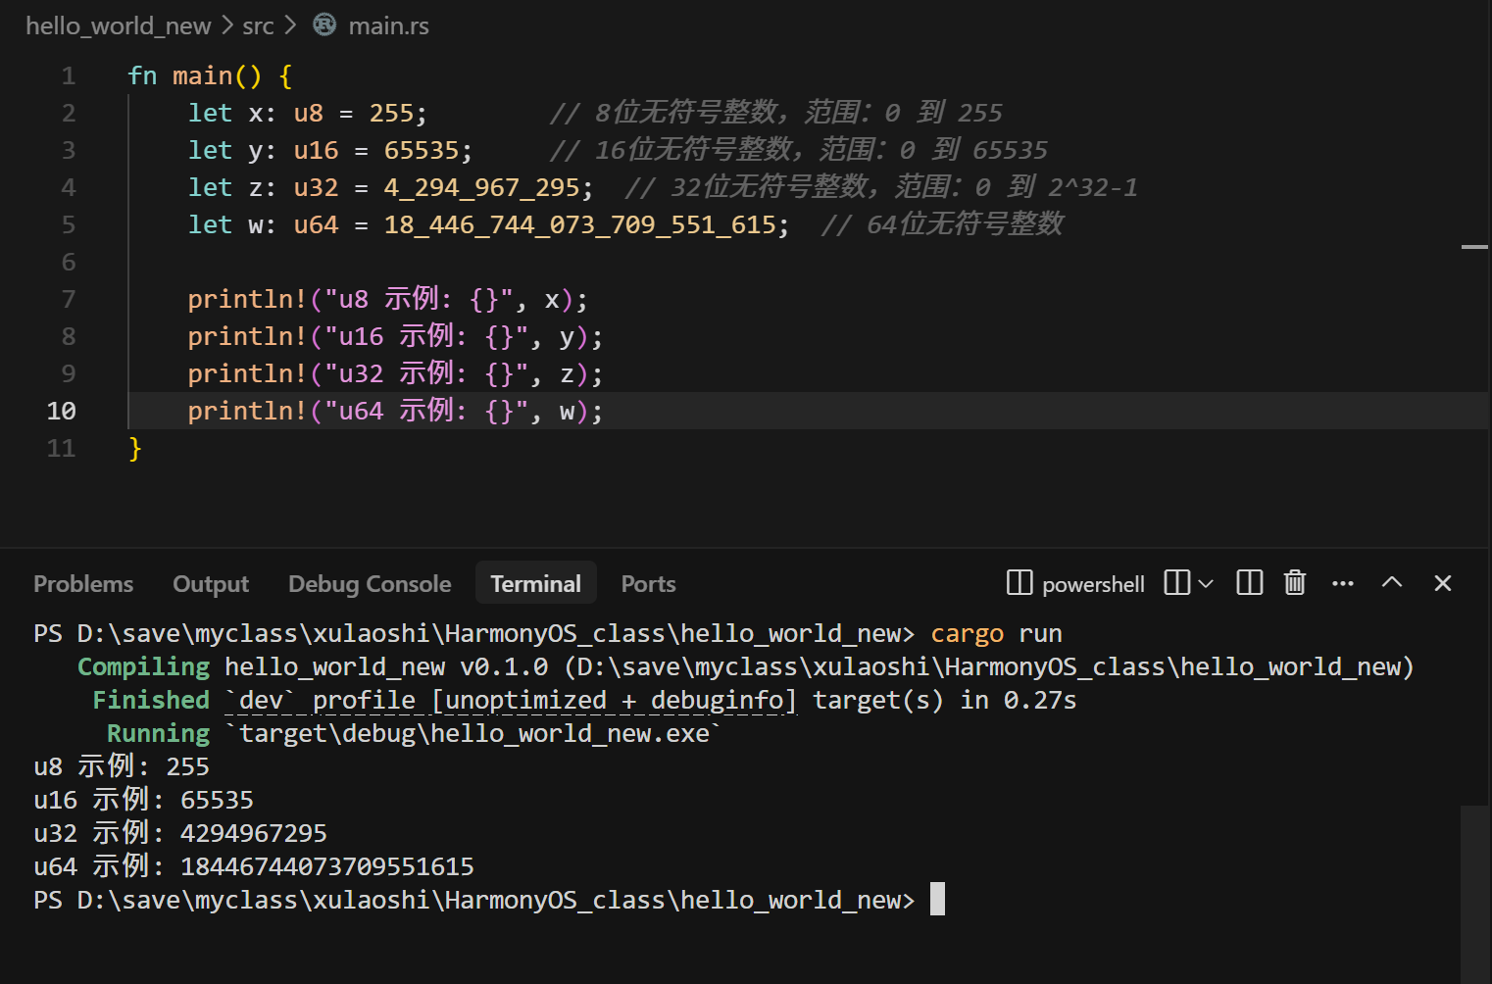The width and height of the screenshot is (1492, 984).
Task: Click terminal output 18446744073709551615
Action: (326, 866)
